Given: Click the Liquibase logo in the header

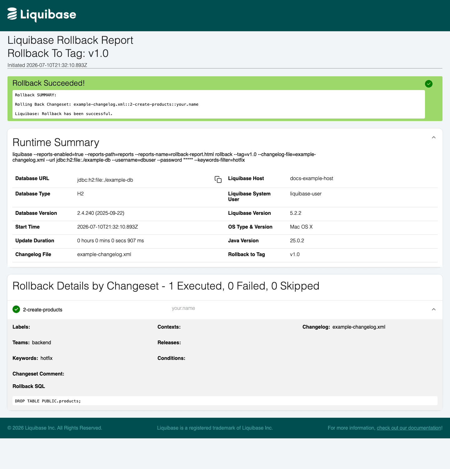Looking at the screenshot, I should (42, 15).
